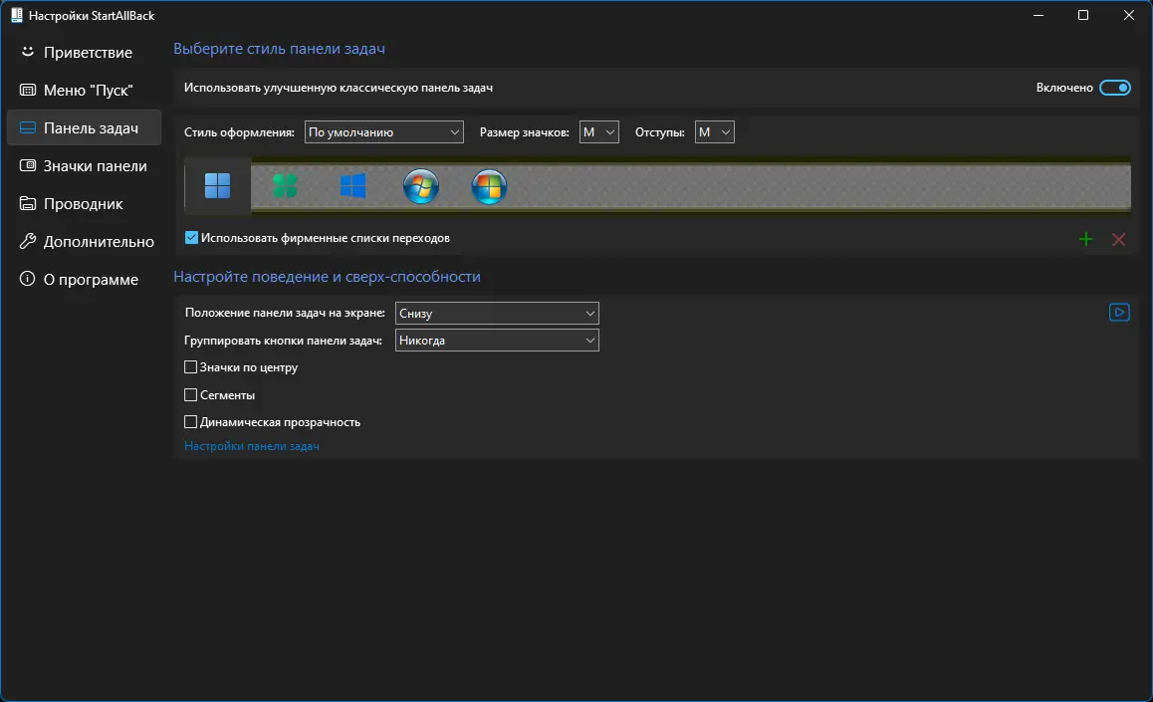Switch to the Проводник section

point(84,203)
